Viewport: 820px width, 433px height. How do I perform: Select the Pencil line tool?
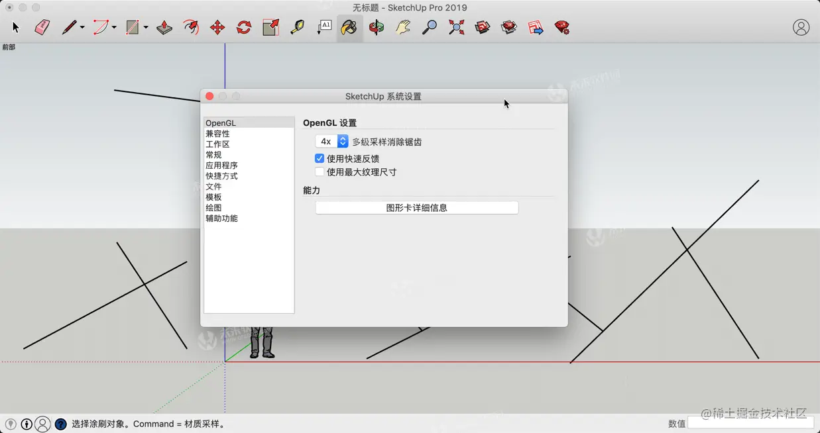pyautogui.click(x=69, y=27)
